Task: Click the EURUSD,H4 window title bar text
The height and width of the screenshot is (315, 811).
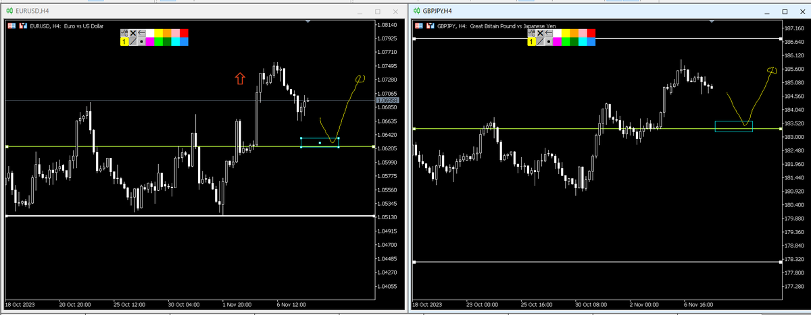Action: click(x=32, y=11)
